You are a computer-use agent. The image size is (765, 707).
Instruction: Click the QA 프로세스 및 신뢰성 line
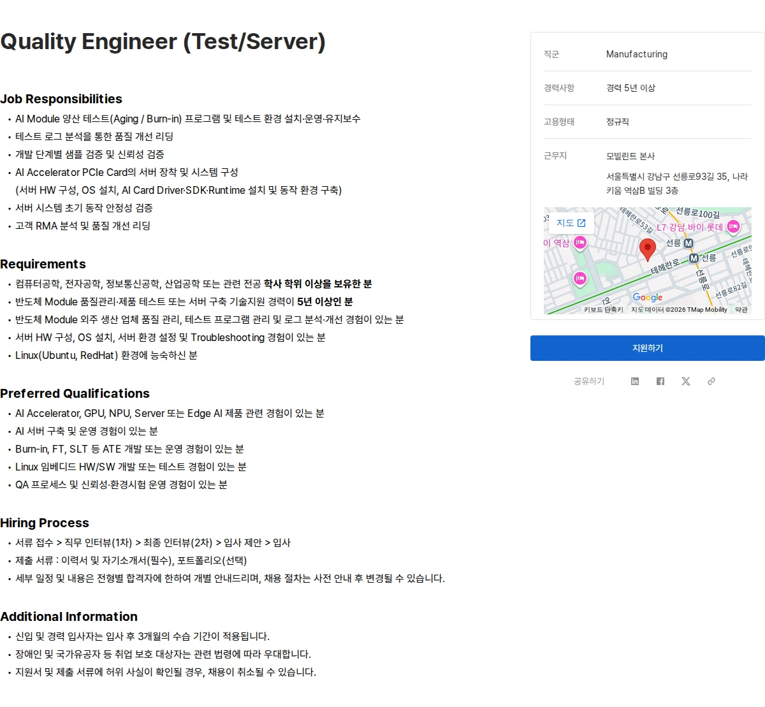[121, 485]
